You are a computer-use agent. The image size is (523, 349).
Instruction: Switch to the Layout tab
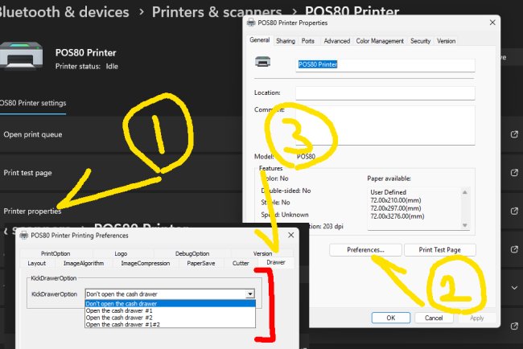point(37,263)
